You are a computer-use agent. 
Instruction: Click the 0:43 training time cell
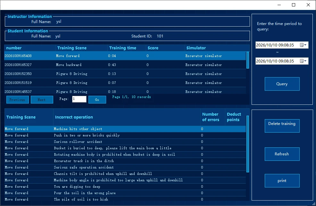112,65
